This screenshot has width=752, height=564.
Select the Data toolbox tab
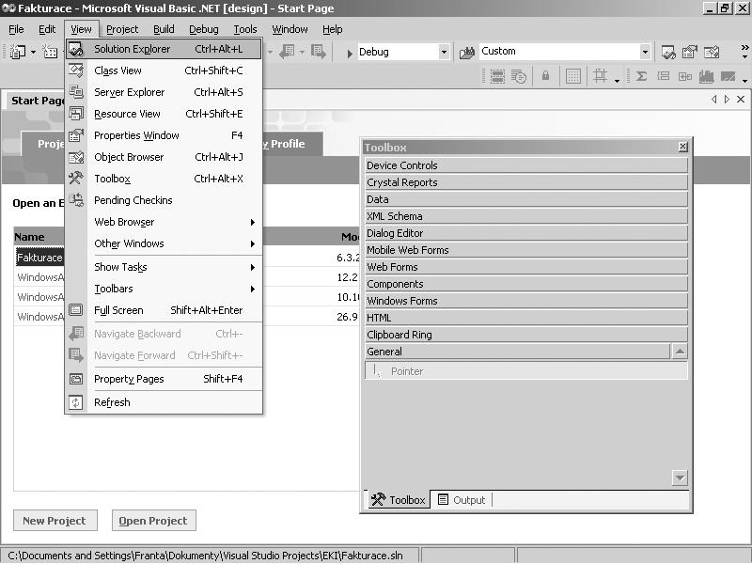[526, 199]
